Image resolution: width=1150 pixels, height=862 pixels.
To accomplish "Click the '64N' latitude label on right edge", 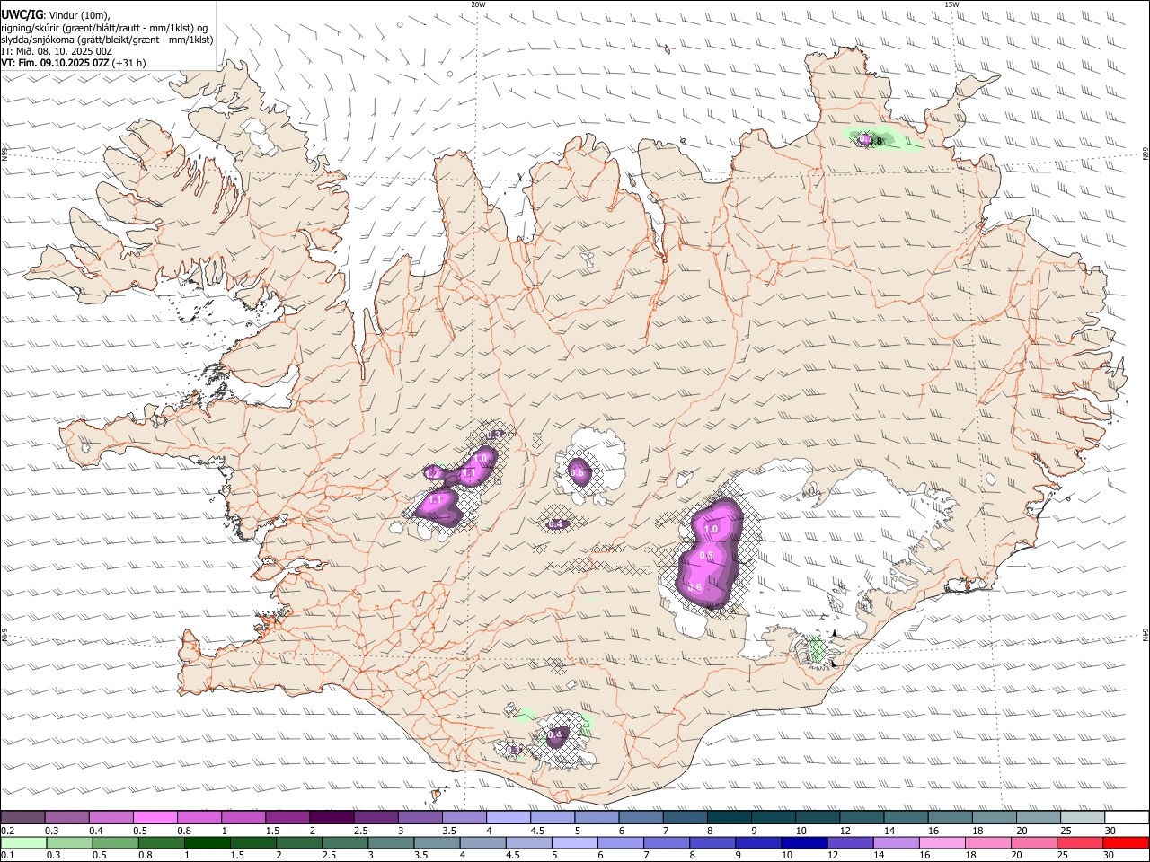I will click(x=1146, y=635).
